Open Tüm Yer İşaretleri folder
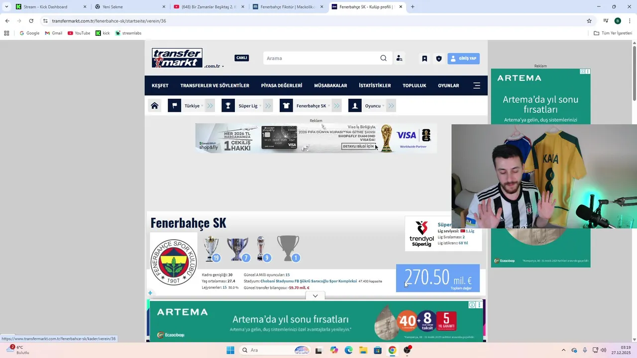Viewport: 637px width, 358px height. (x=613, y=33)
